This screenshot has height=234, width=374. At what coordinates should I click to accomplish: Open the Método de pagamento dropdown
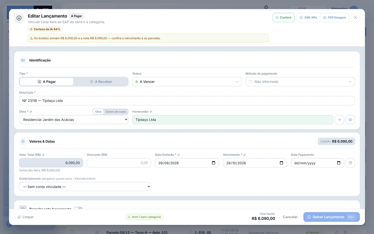pos(300,82)
